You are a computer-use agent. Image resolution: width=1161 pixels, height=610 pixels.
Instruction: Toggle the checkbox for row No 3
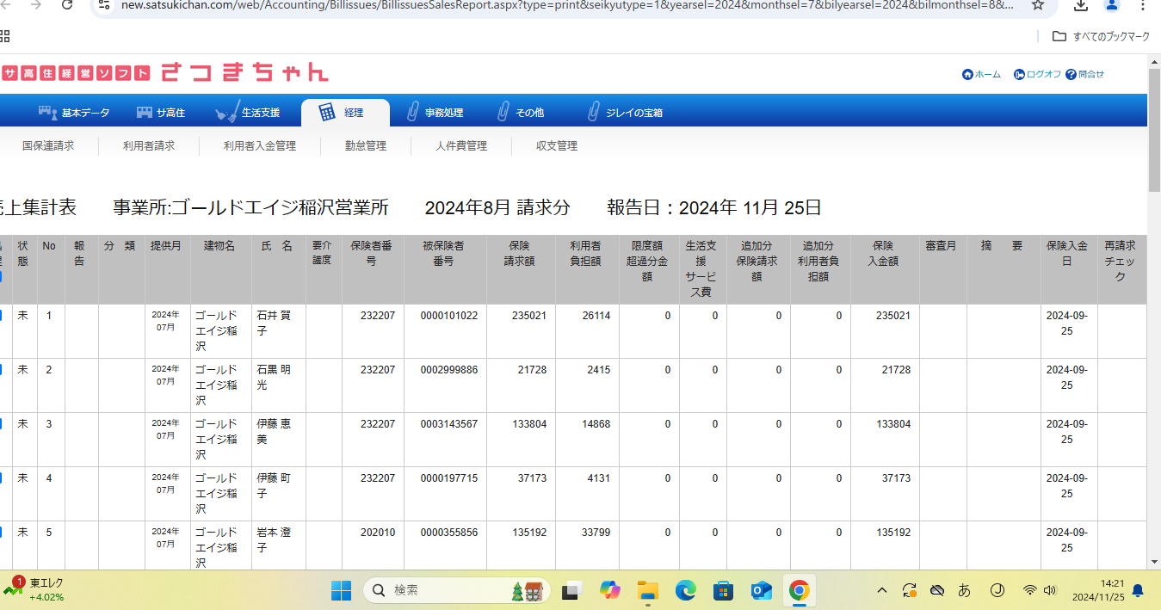2,424
